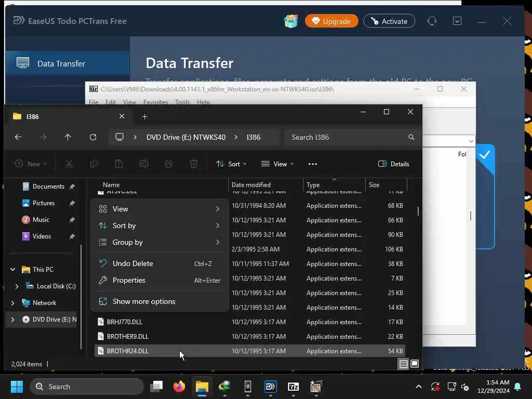This screenshot has width=532, height=399.
Task: Open the EaseUS dropdown menu box icon
Action: coord(457,21)
